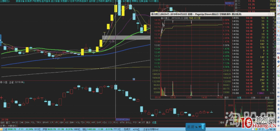Click the 'Fq' icon in right toolbar

[x=278, y=35]
